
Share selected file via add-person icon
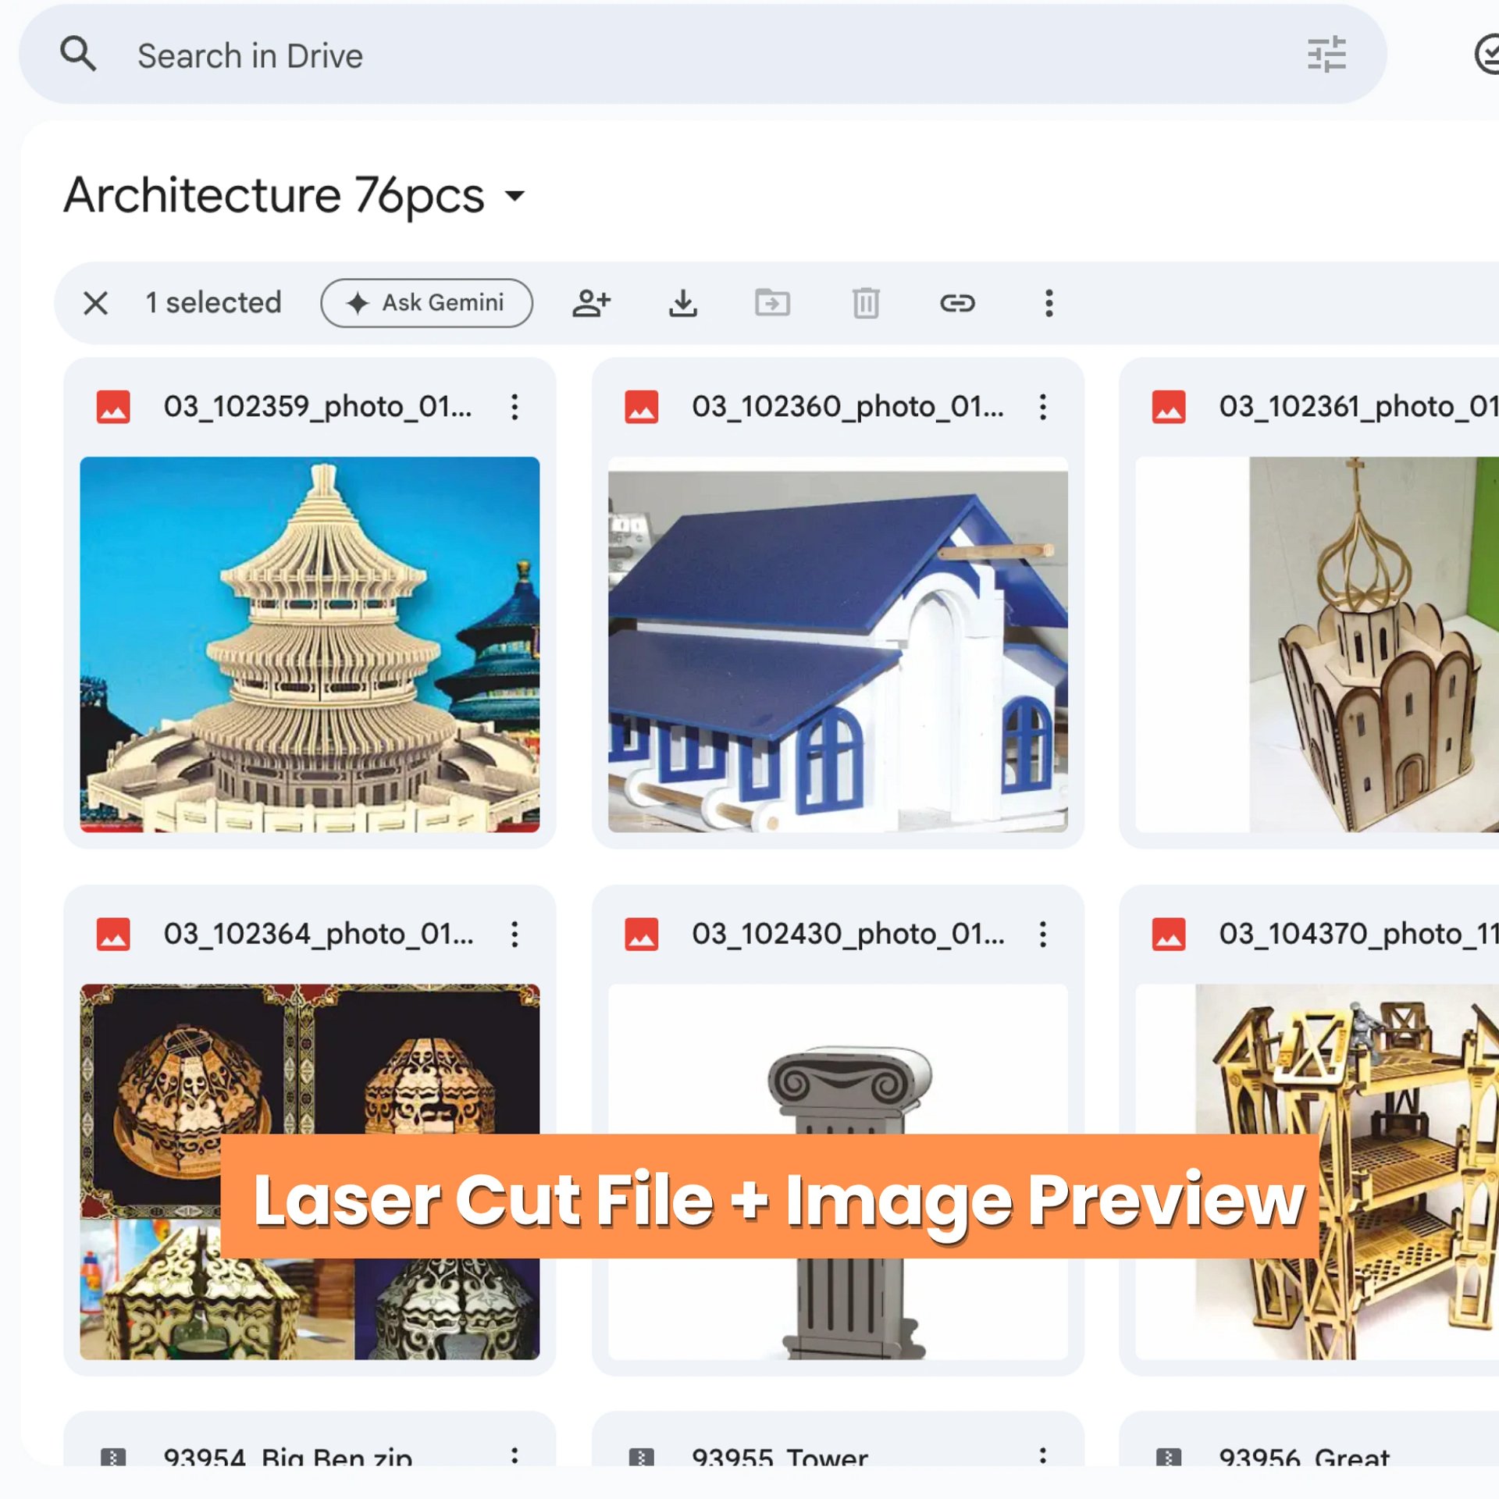[x=591, y=303]
